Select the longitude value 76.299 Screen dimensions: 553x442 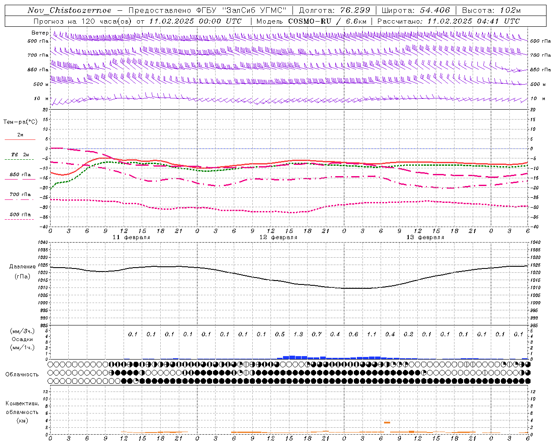356,10
